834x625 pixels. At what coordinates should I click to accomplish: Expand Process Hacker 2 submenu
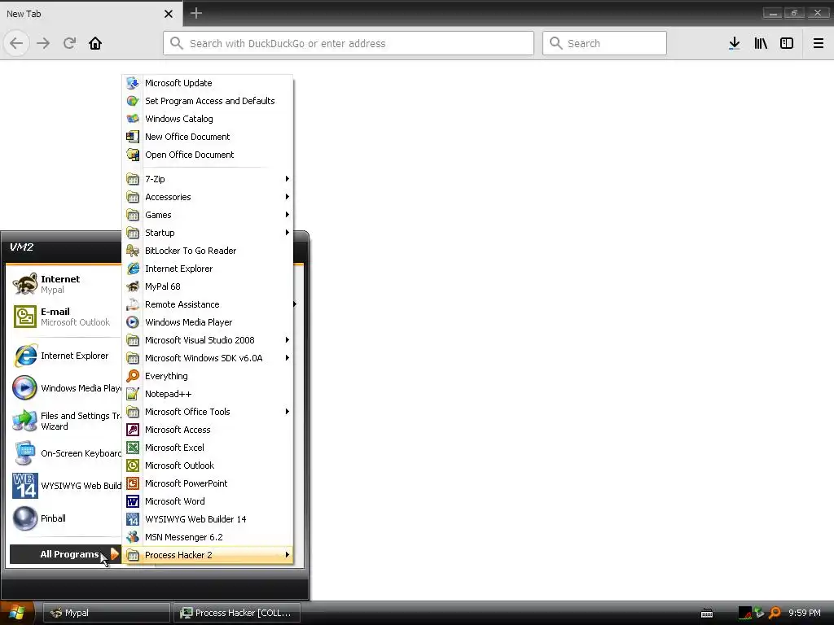pyautogui.click(x=208, y=555)
